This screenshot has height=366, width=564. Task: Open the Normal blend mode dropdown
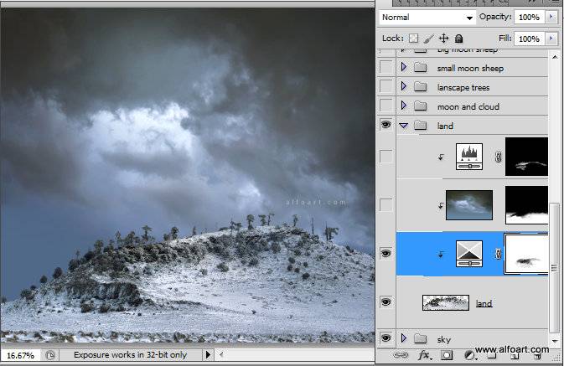point(427,17)
